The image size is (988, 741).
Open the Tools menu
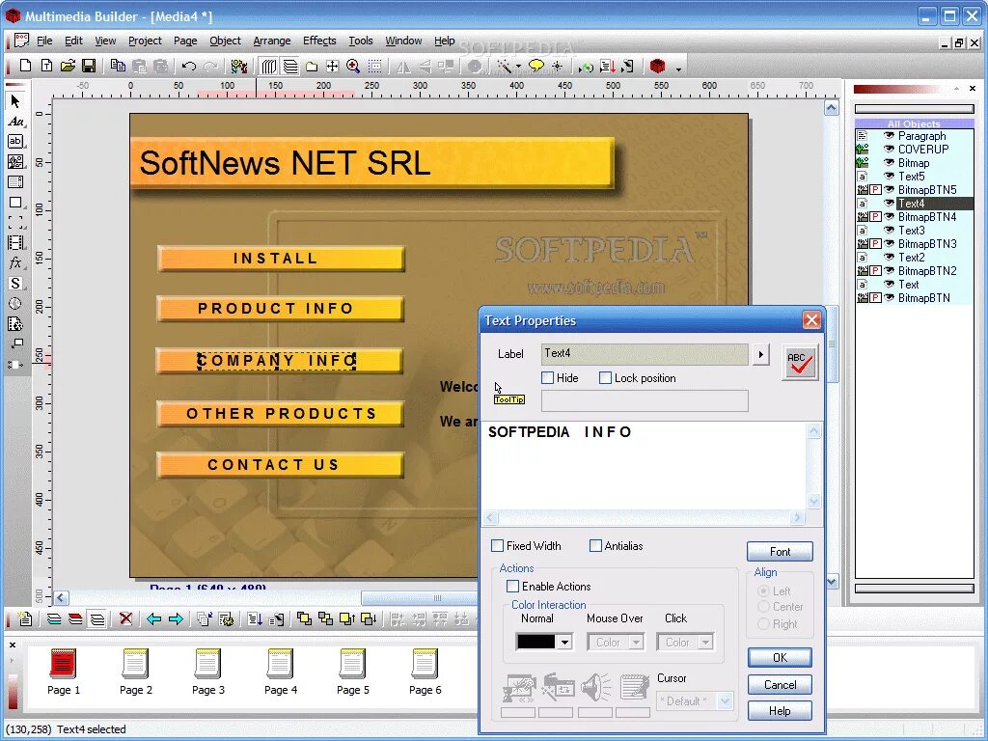pos(361,41)
